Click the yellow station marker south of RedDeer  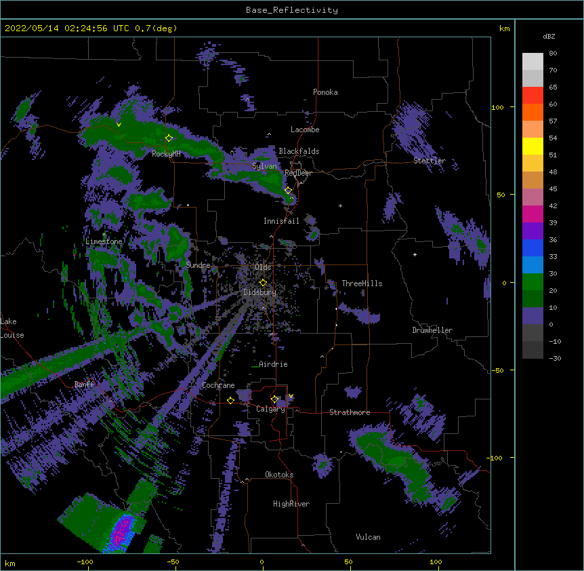pyautogui.click(x=288, y=191)
